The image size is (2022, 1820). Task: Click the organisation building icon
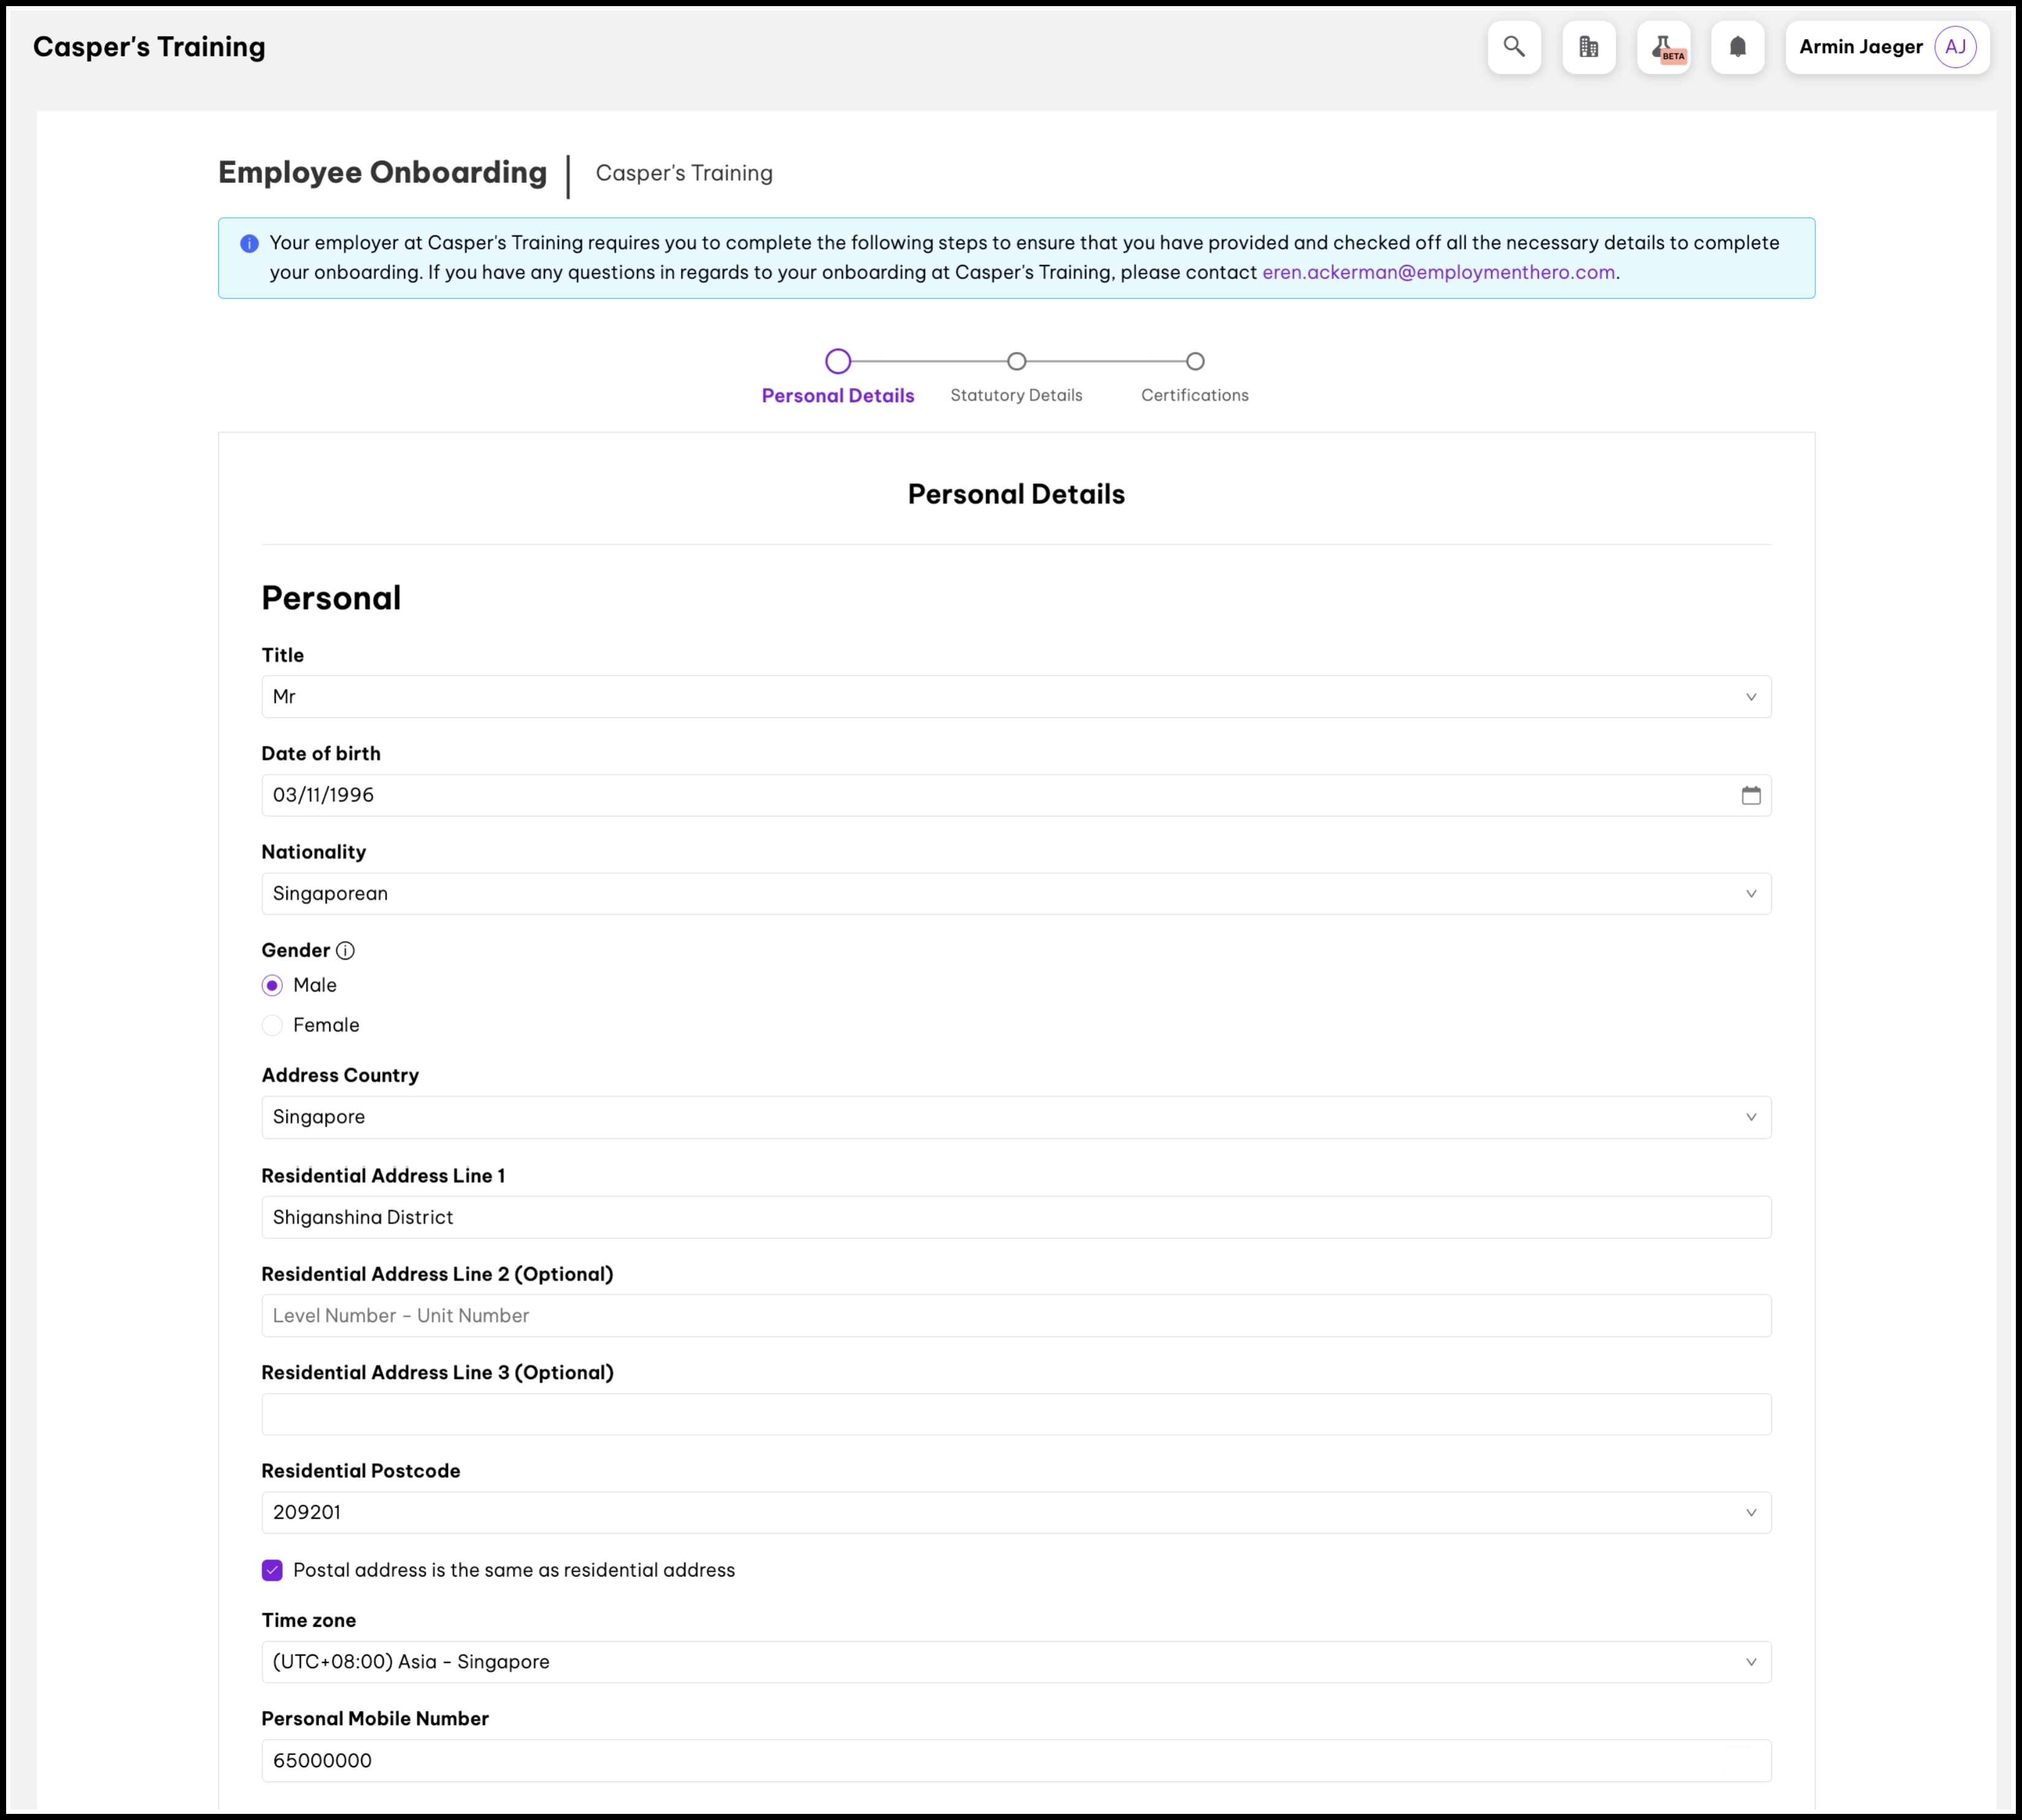[x=1588, y=47]
